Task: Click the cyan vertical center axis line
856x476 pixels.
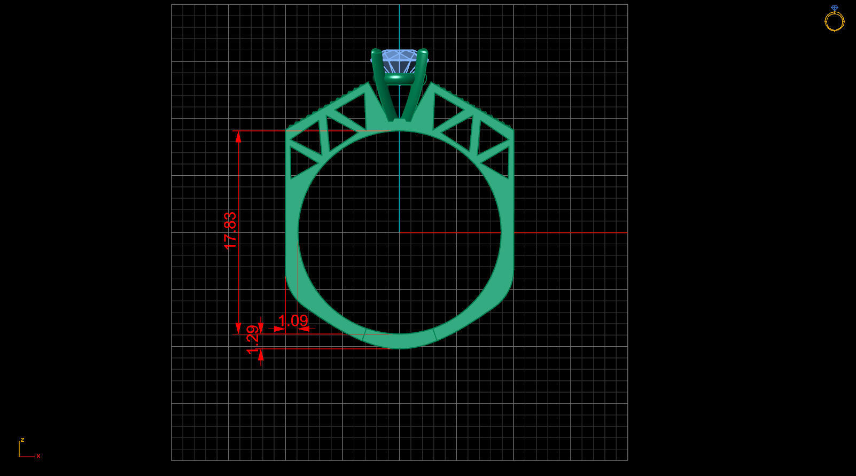Action: (x=399, y=118)
